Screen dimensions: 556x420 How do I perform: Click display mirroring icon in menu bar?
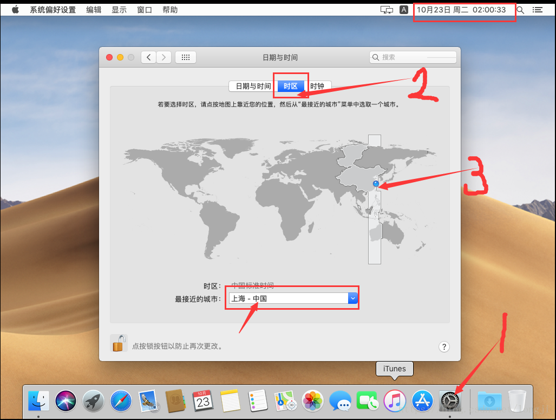tap(387, 10)
